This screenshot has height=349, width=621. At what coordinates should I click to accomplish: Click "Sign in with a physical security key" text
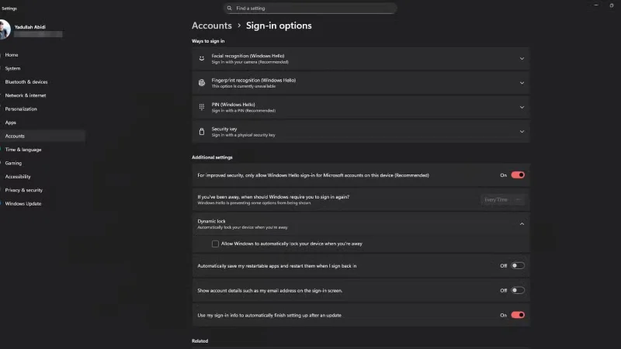(x=243, y=135)
